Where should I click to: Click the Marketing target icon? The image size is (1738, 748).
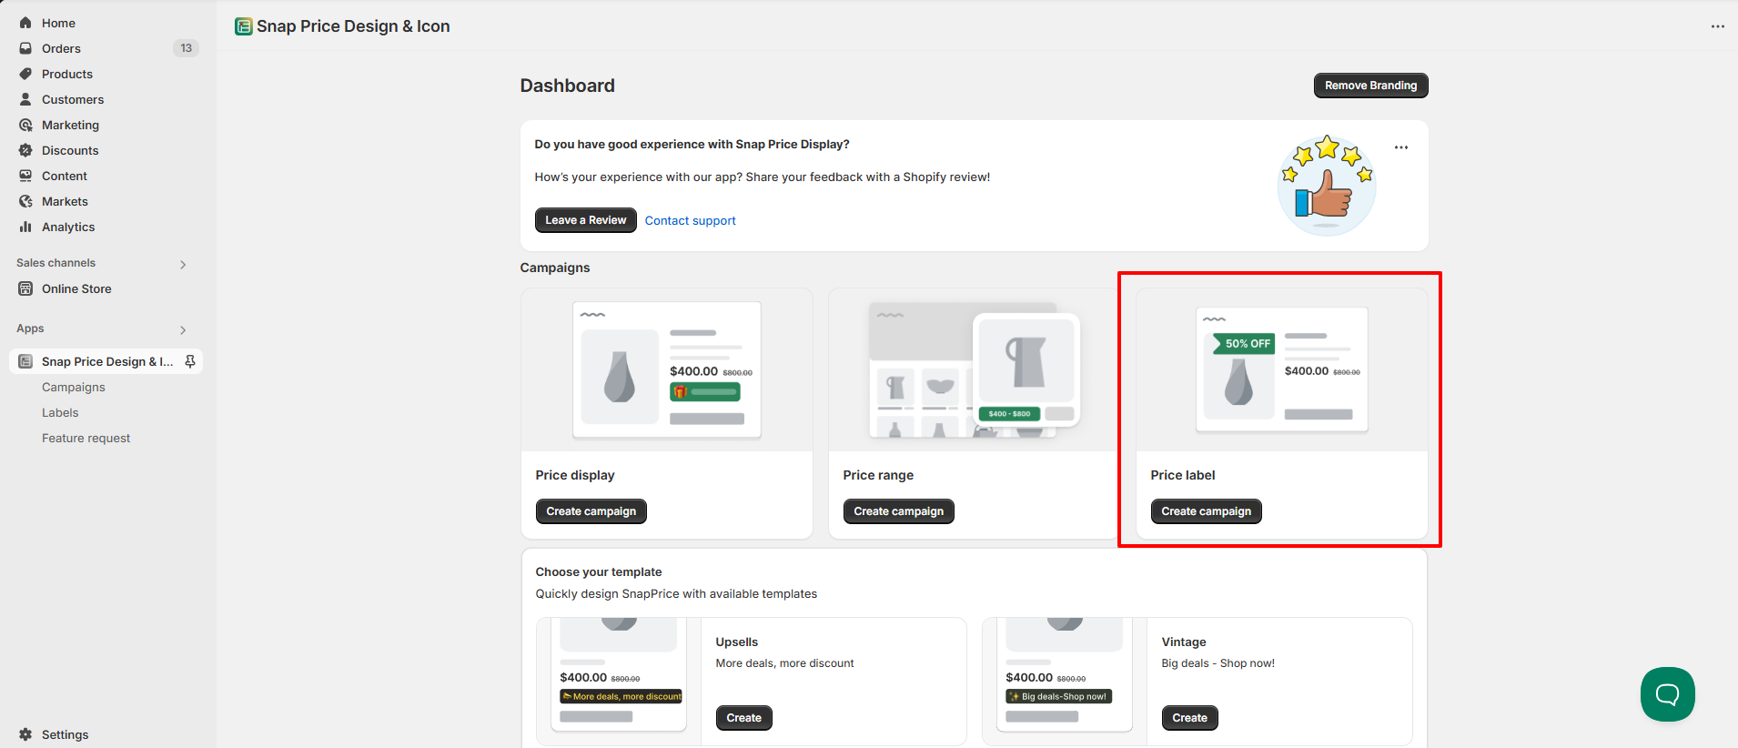(x=25, y=125)
